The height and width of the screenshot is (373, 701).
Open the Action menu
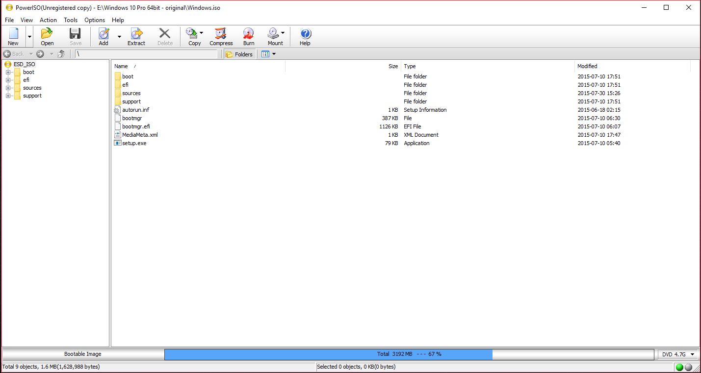(48, 20)
